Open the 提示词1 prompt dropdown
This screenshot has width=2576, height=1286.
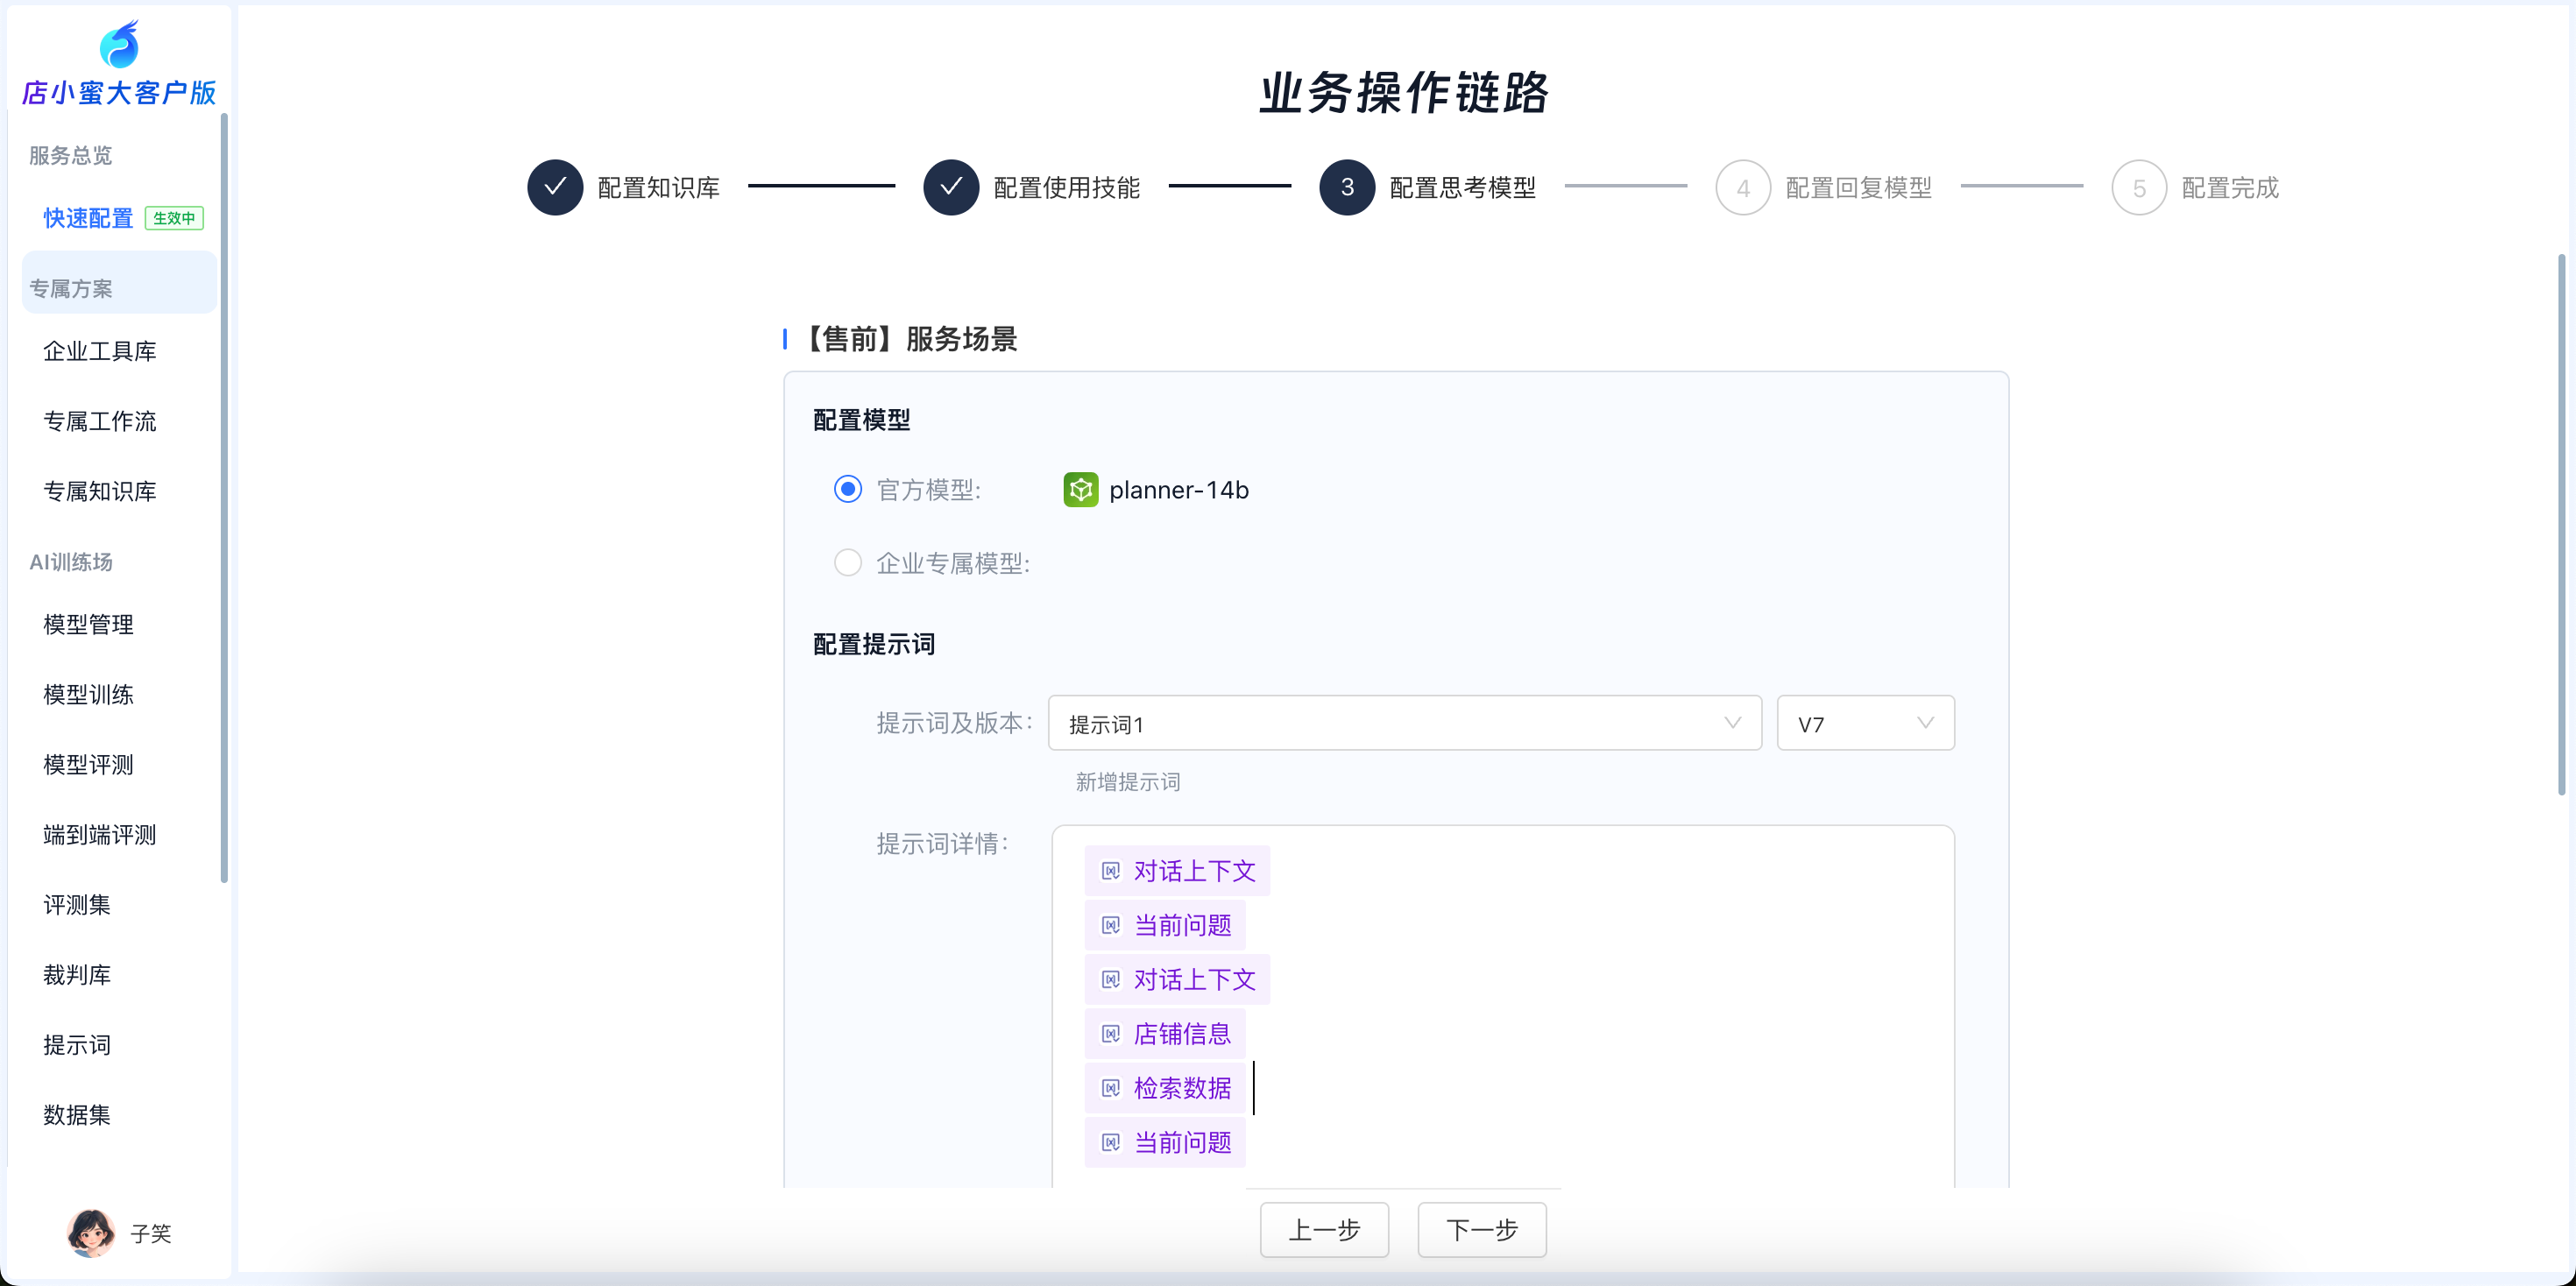pyautogui.click(x=1404, y=723)
